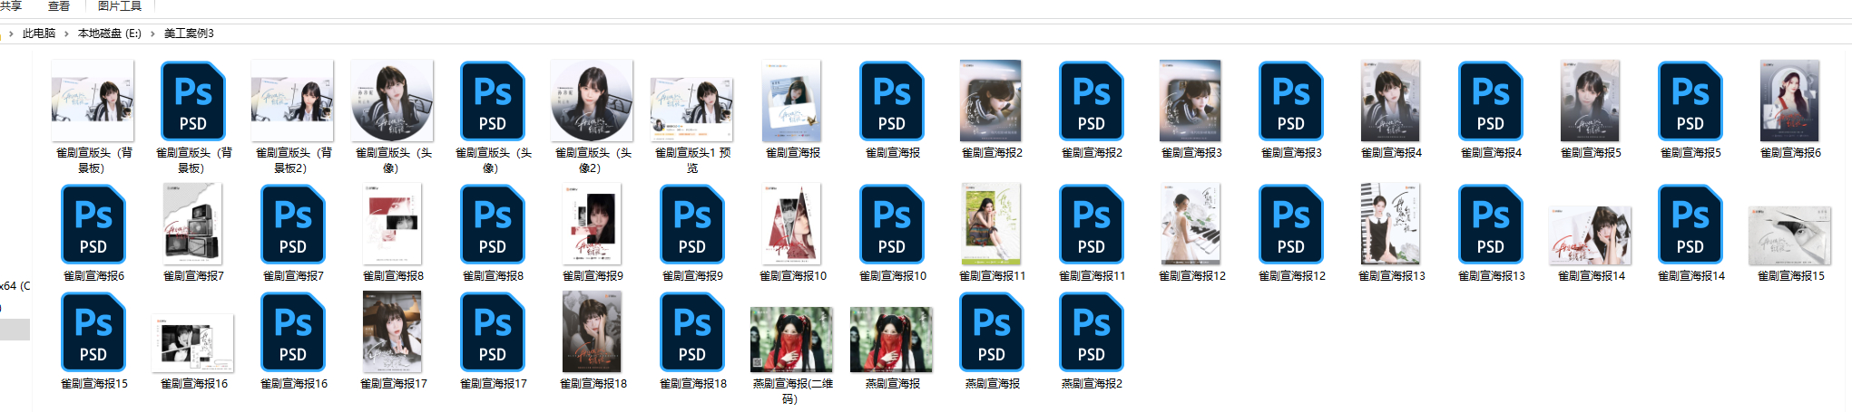Select image thumbnail 雀副宣海报14
Viewport: 1852px width, 412px height.
tap(1590, 235)
